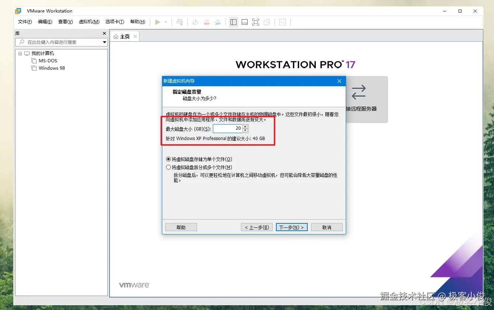
Task: Open the 虚拟机(M) menu
Action: (89, 22)
